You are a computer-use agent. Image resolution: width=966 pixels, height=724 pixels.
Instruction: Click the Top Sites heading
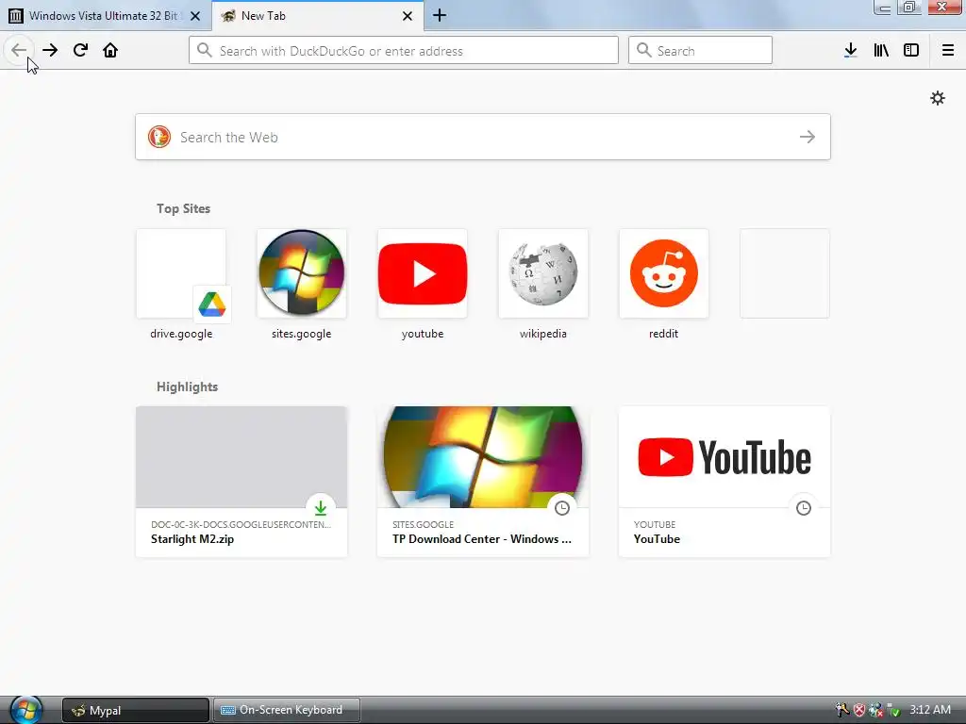[x=183, y=208]
